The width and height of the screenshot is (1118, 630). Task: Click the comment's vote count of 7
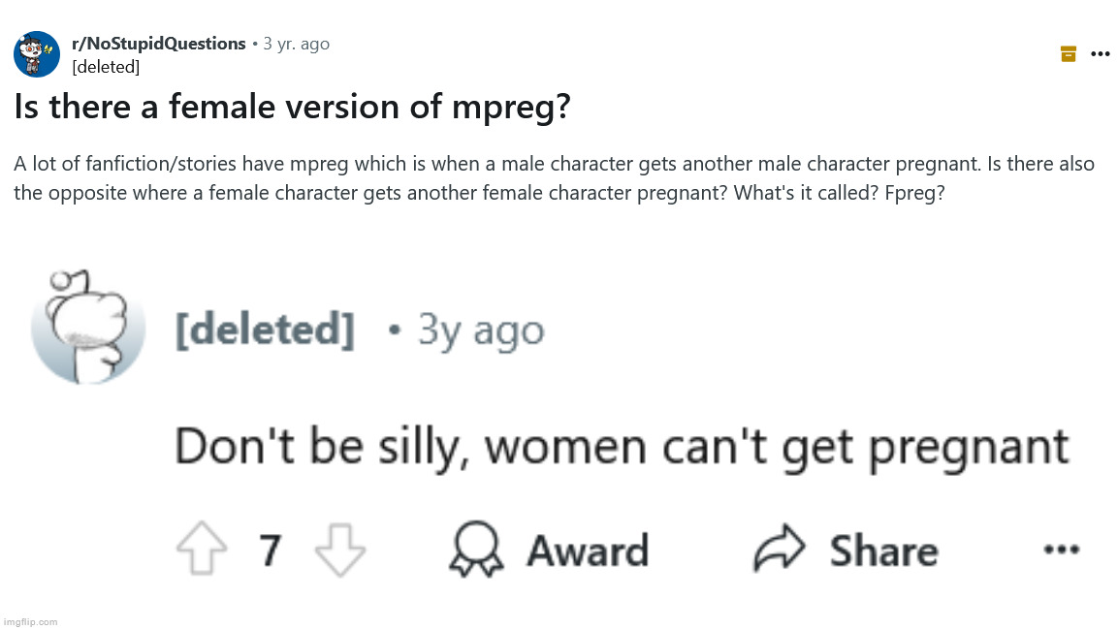pyautogui.click(x=271, y=551)
